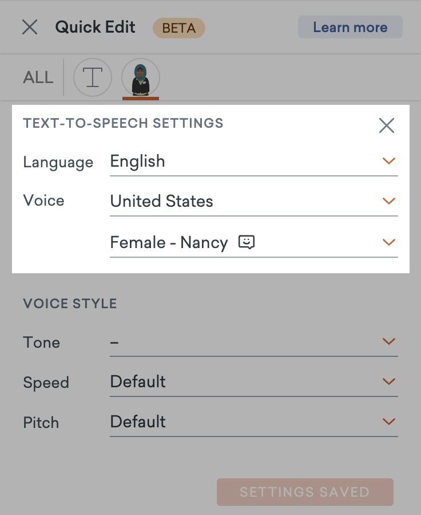Expand the Tone dropdown
Screen dimensions: 421x515
click(254, 342)
